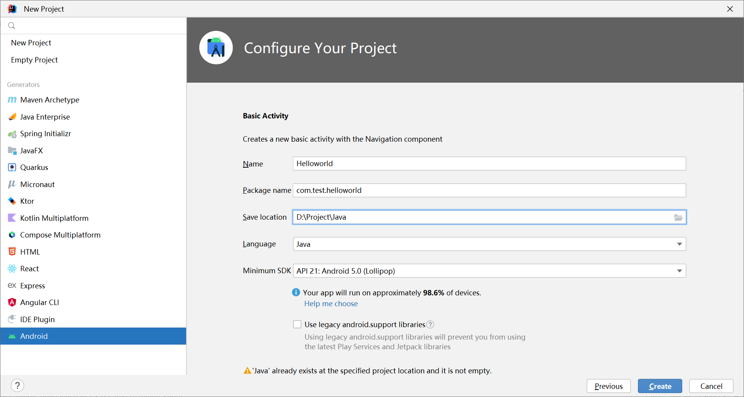Select Empty Project in the left list
The width and height of the screenshot is (744, 397).
tap(93, 60)
